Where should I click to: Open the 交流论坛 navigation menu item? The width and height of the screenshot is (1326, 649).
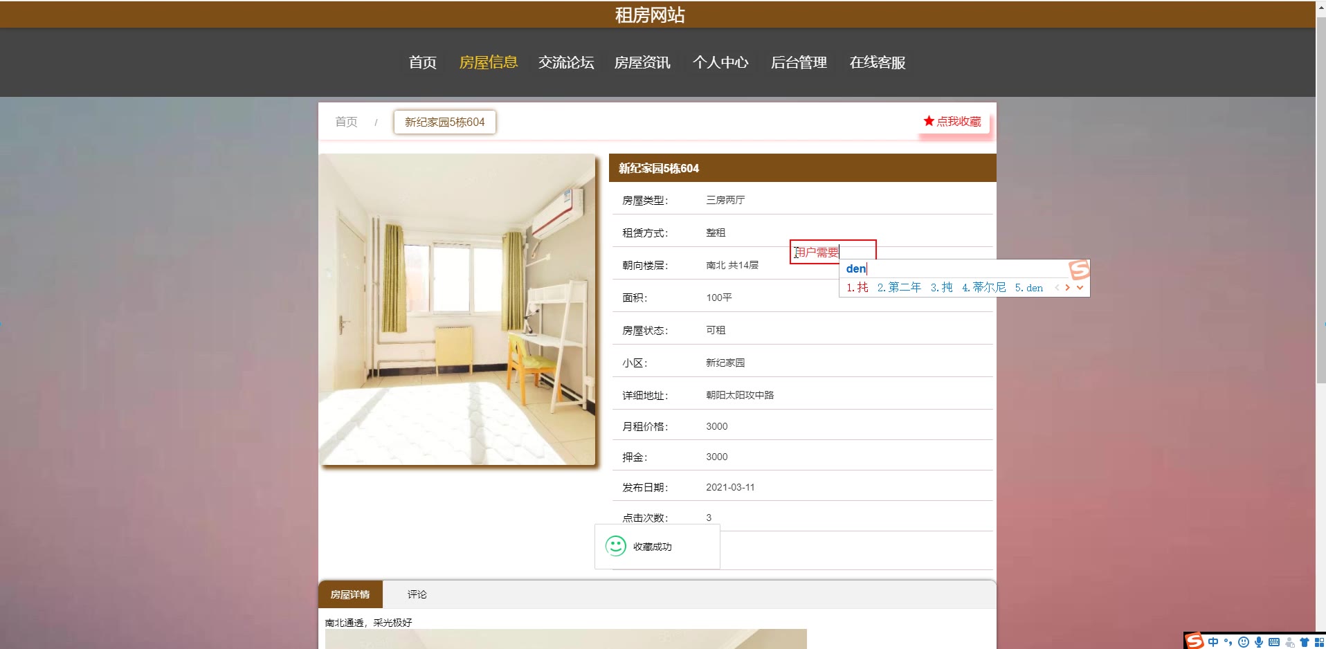[x=566, y=62]
